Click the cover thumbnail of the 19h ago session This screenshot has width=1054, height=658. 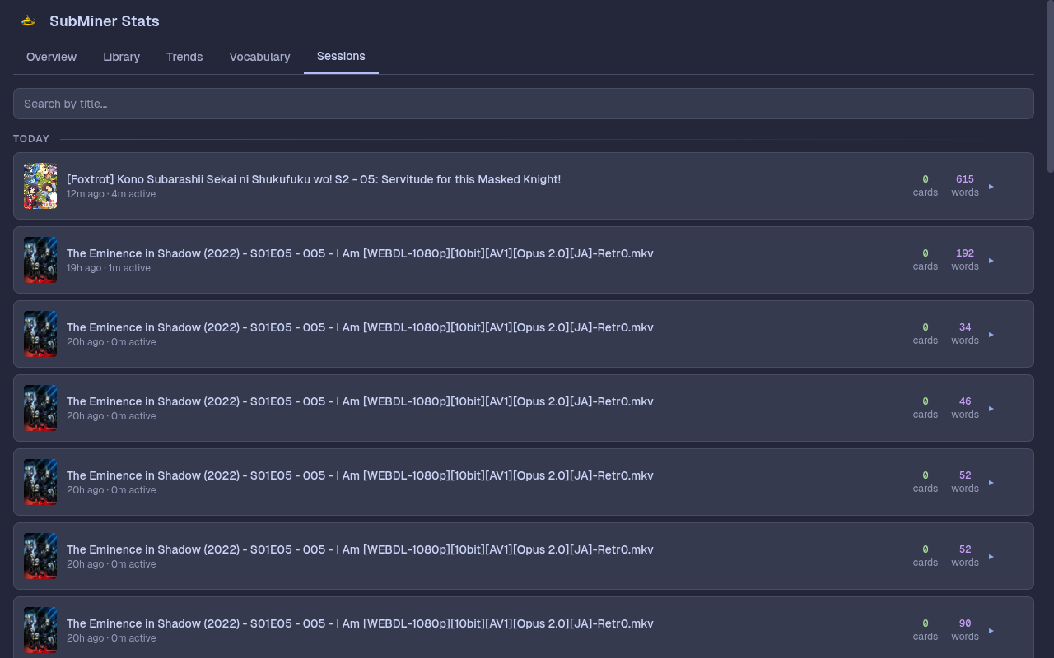tap(40, 260)
